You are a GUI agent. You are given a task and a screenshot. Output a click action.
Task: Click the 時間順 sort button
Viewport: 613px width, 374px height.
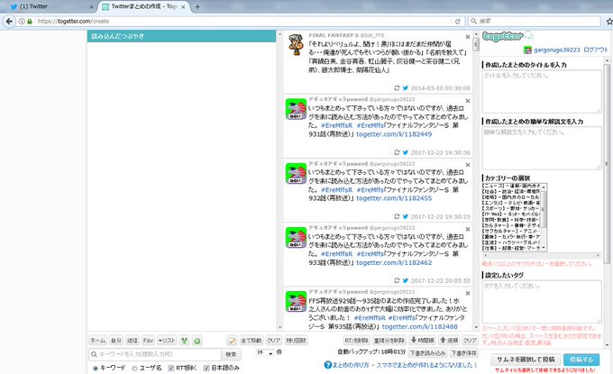(x=422, y=341)
